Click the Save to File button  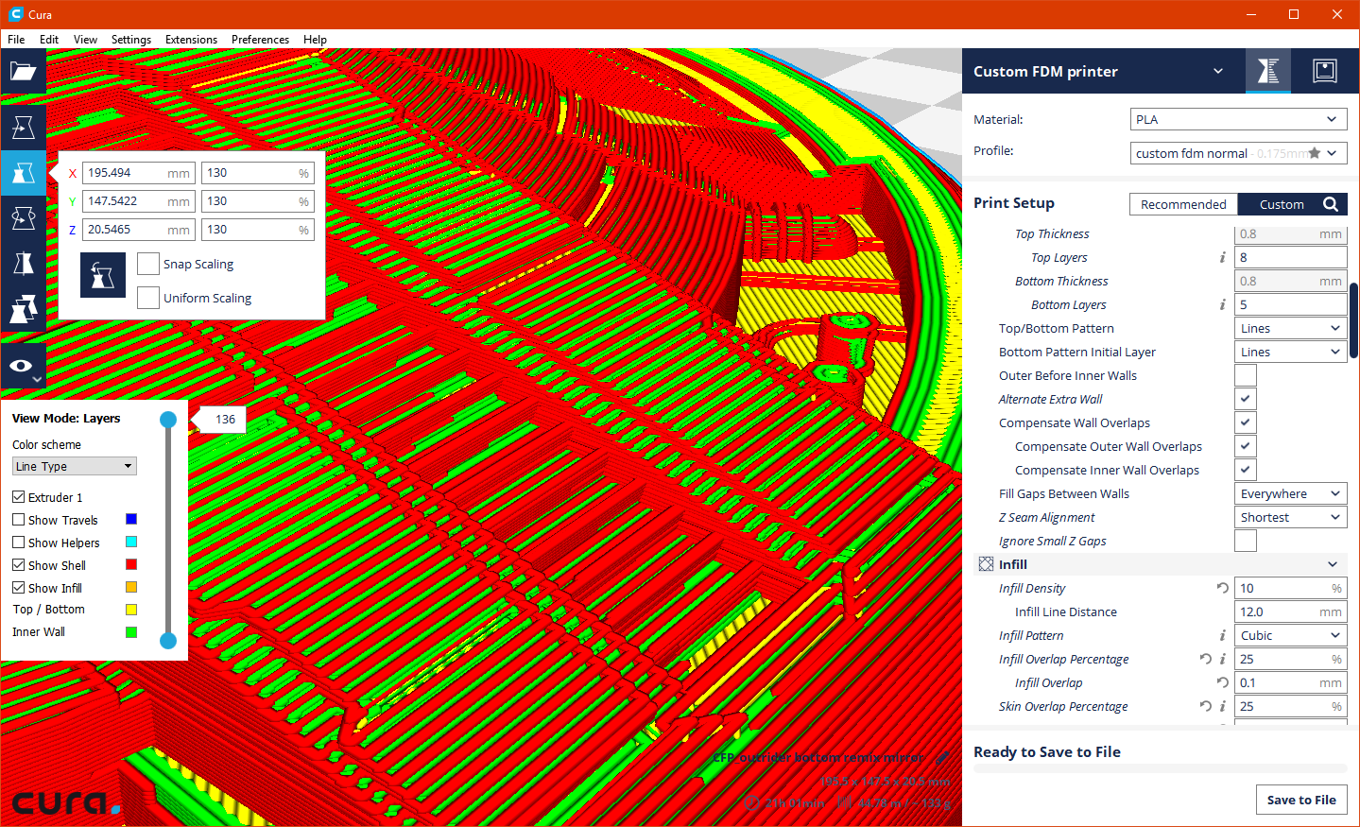tap(1301, 800)
